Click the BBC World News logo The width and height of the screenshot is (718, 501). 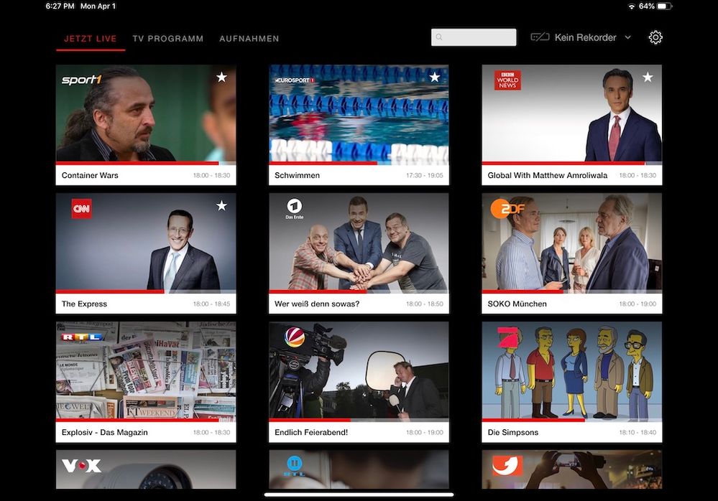coord(506,80)
